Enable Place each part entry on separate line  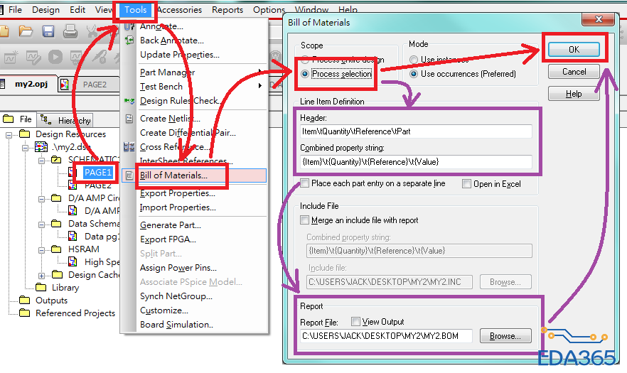pyautogui.click(x=305, y=183)
